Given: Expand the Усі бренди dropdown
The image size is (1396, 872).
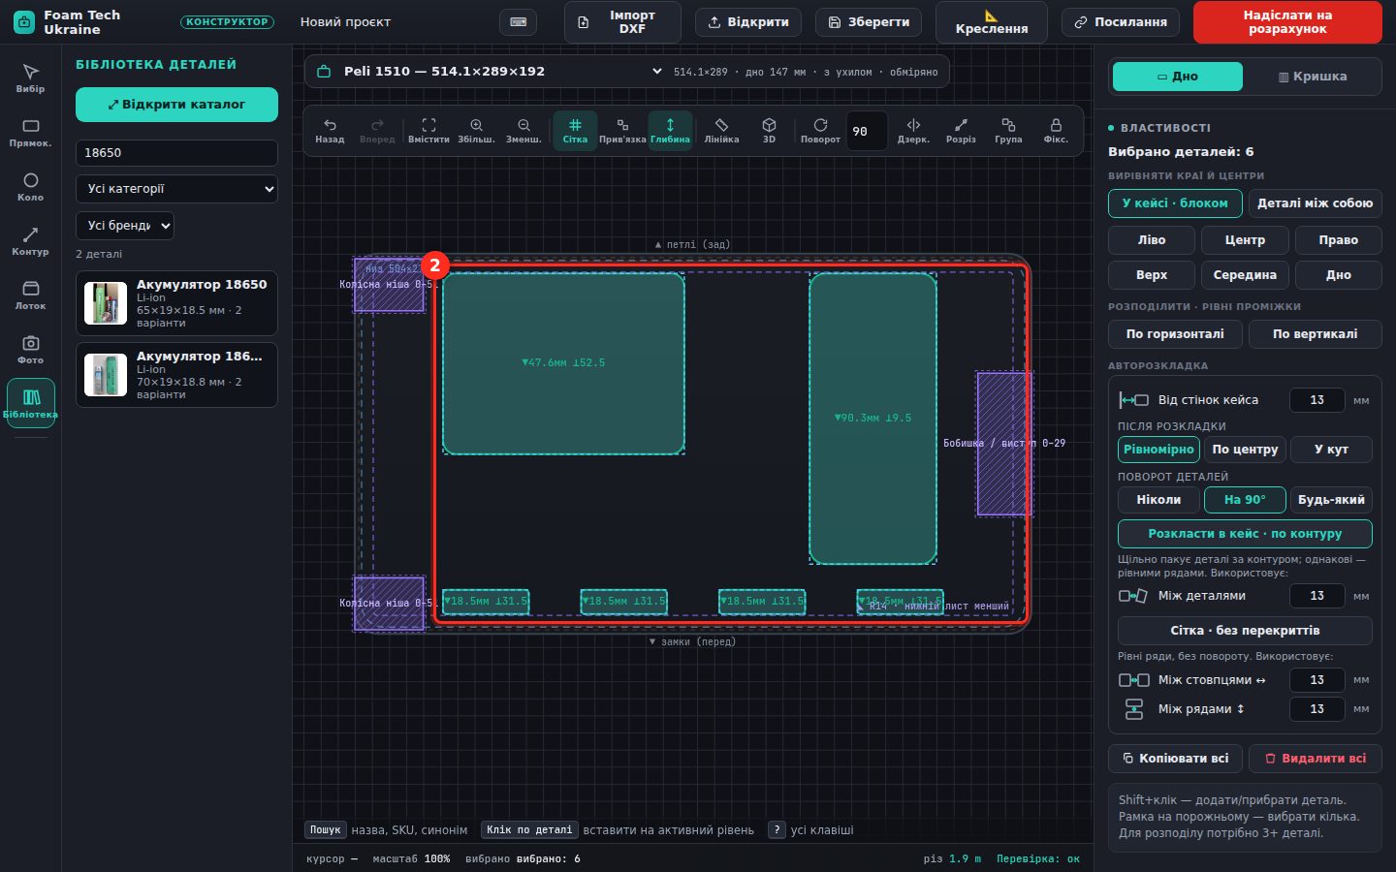Looking at the screenshot, I should pos(125,226).
